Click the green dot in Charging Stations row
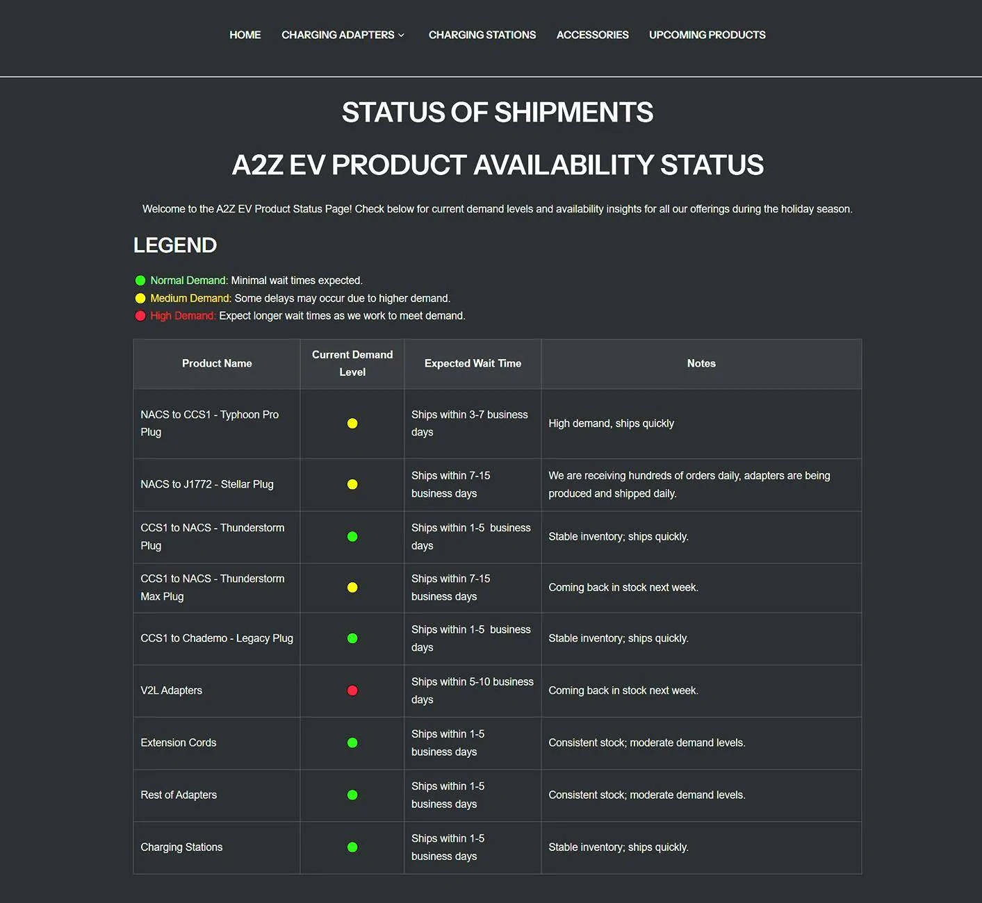This screenshot has height=903, width=982. (x=352, y=847)
